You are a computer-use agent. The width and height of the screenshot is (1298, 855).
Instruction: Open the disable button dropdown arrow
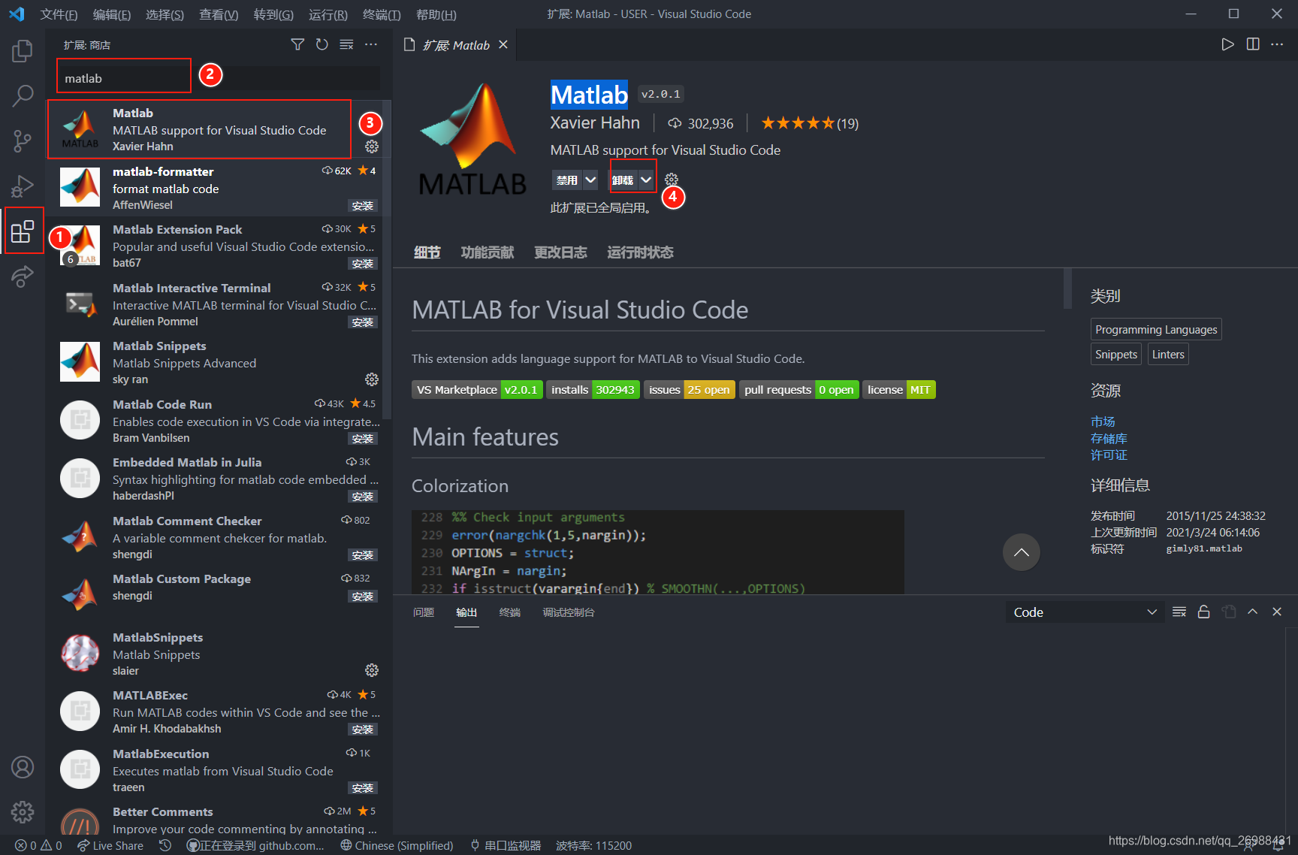click(x=590, y=180)
